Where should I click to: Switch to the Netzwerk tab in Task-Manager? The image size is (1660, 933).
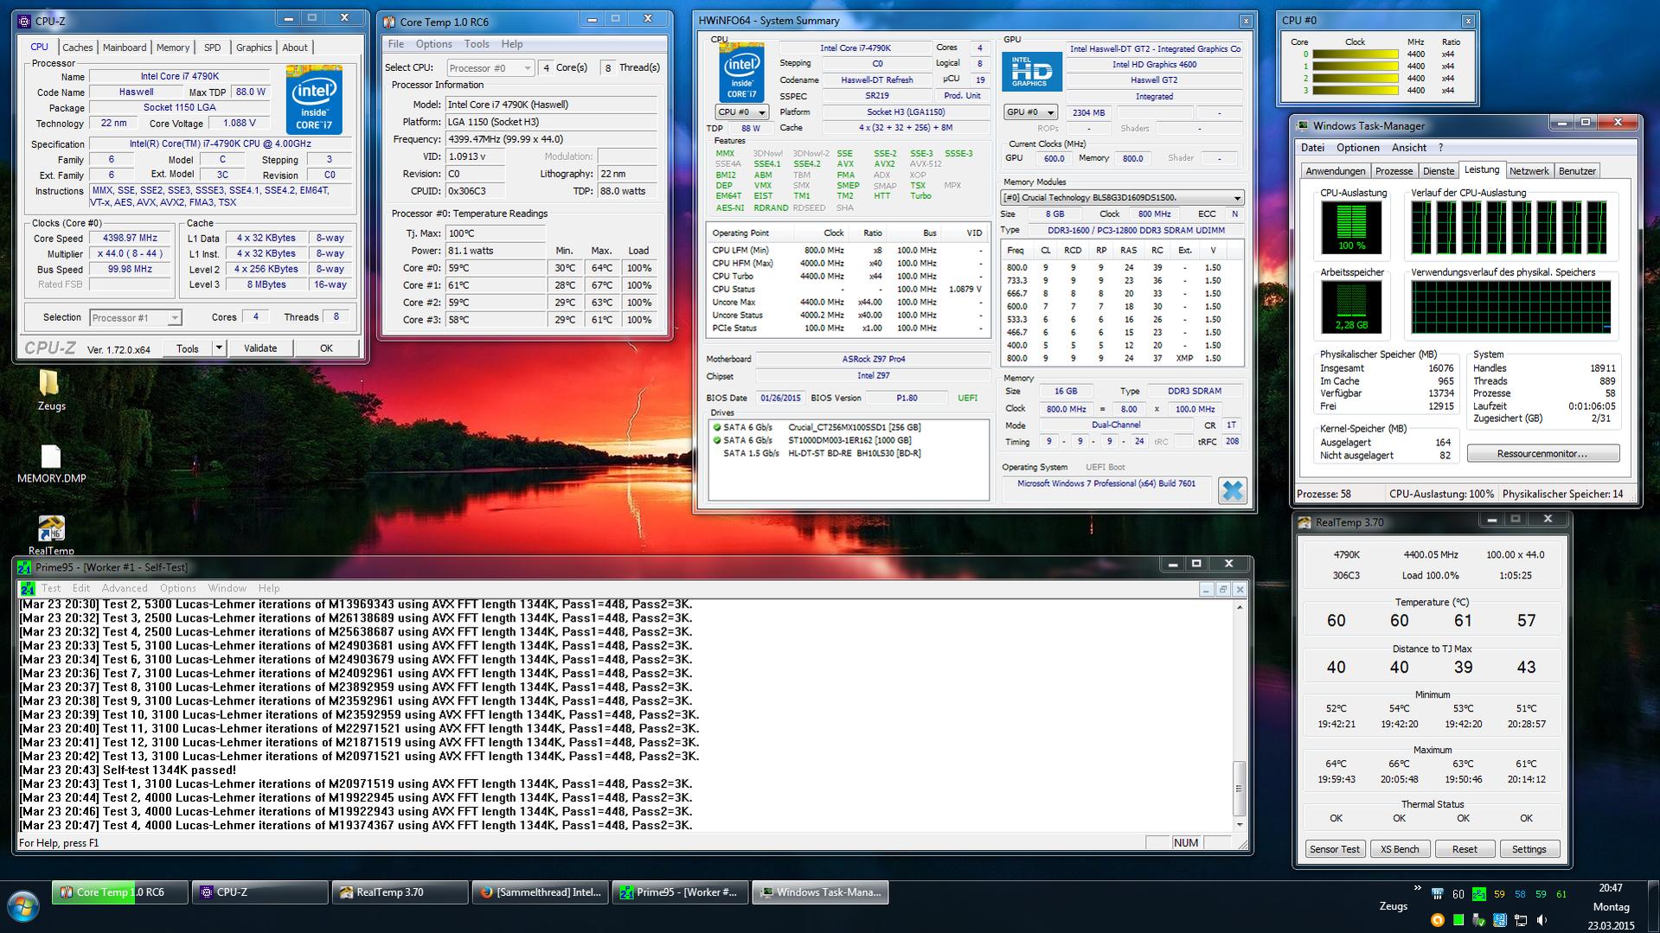(1529, 171)
